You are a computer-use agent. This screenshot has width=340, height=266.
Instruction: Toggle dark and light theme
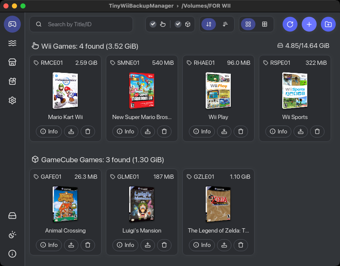pyautogui.click(x=12, y=235)
